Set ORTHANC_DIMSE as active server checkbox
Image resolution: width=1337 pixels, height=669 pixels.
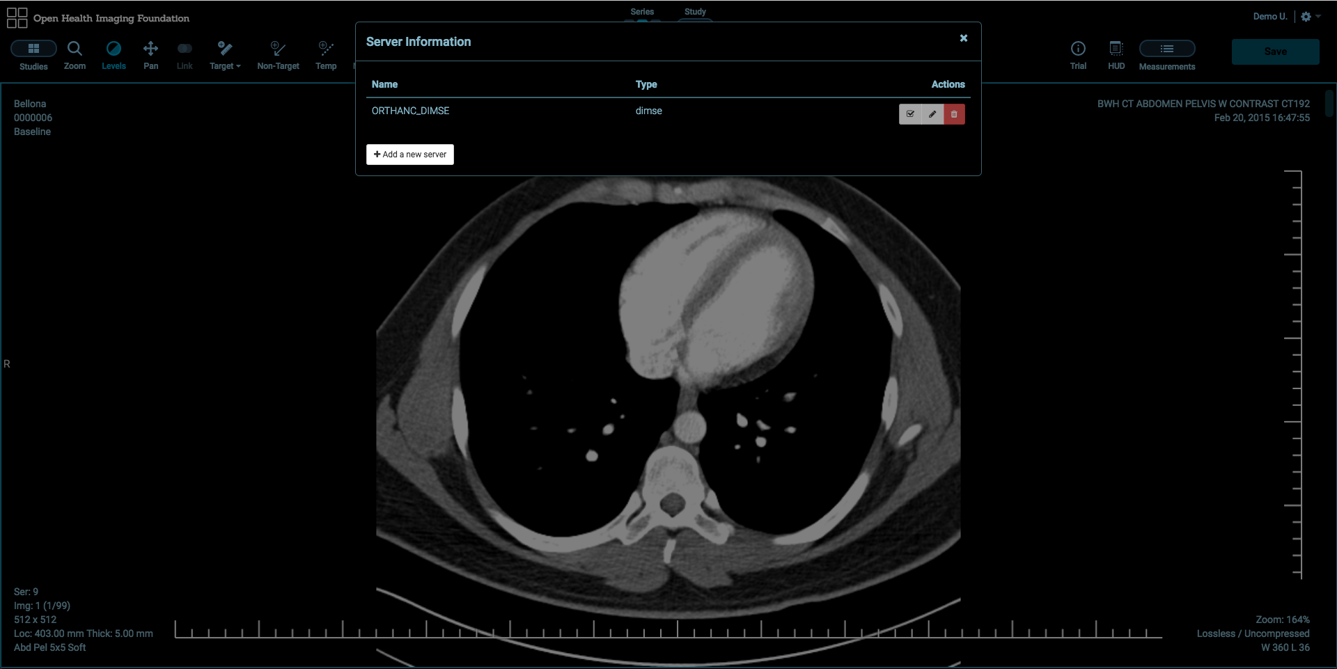point(910,114)
